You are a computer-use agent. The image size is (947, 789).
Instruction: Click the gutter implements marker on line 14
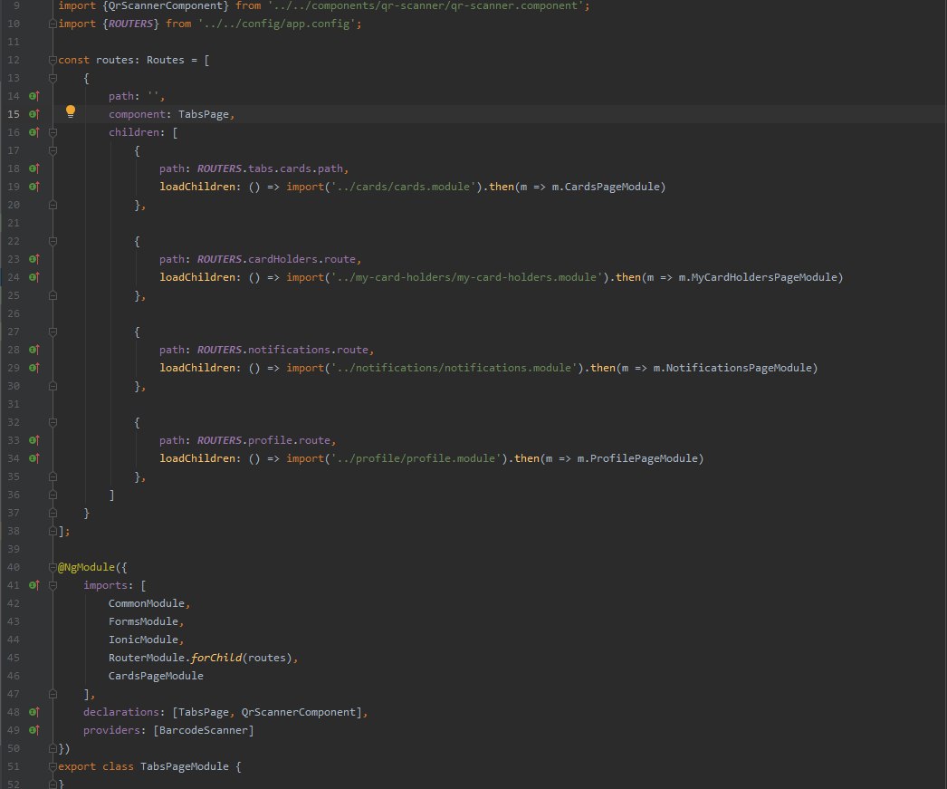(x=34, y=96)
